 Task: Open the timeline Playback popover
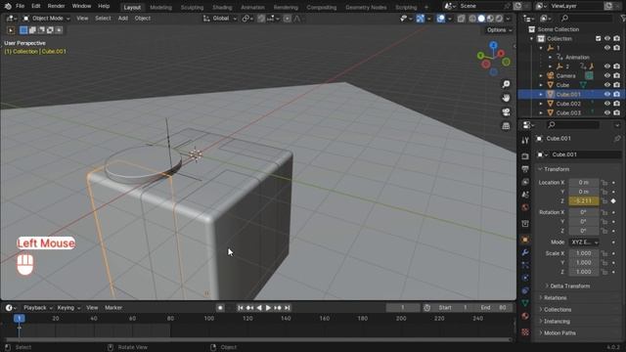pos(37,308)
